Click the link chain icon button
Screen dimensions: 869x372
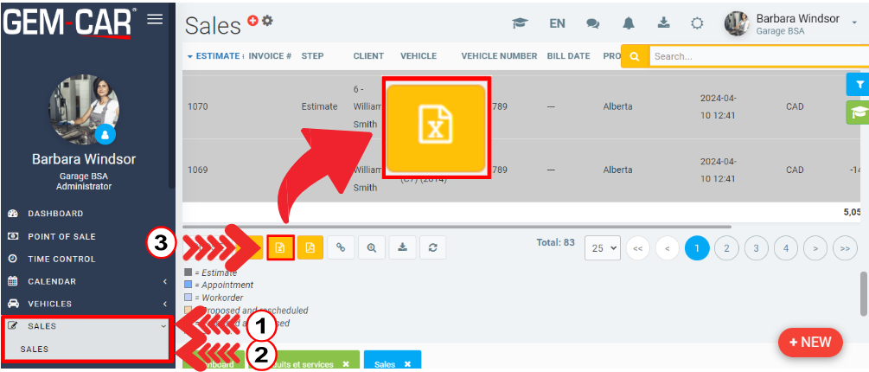pos(341,247)
